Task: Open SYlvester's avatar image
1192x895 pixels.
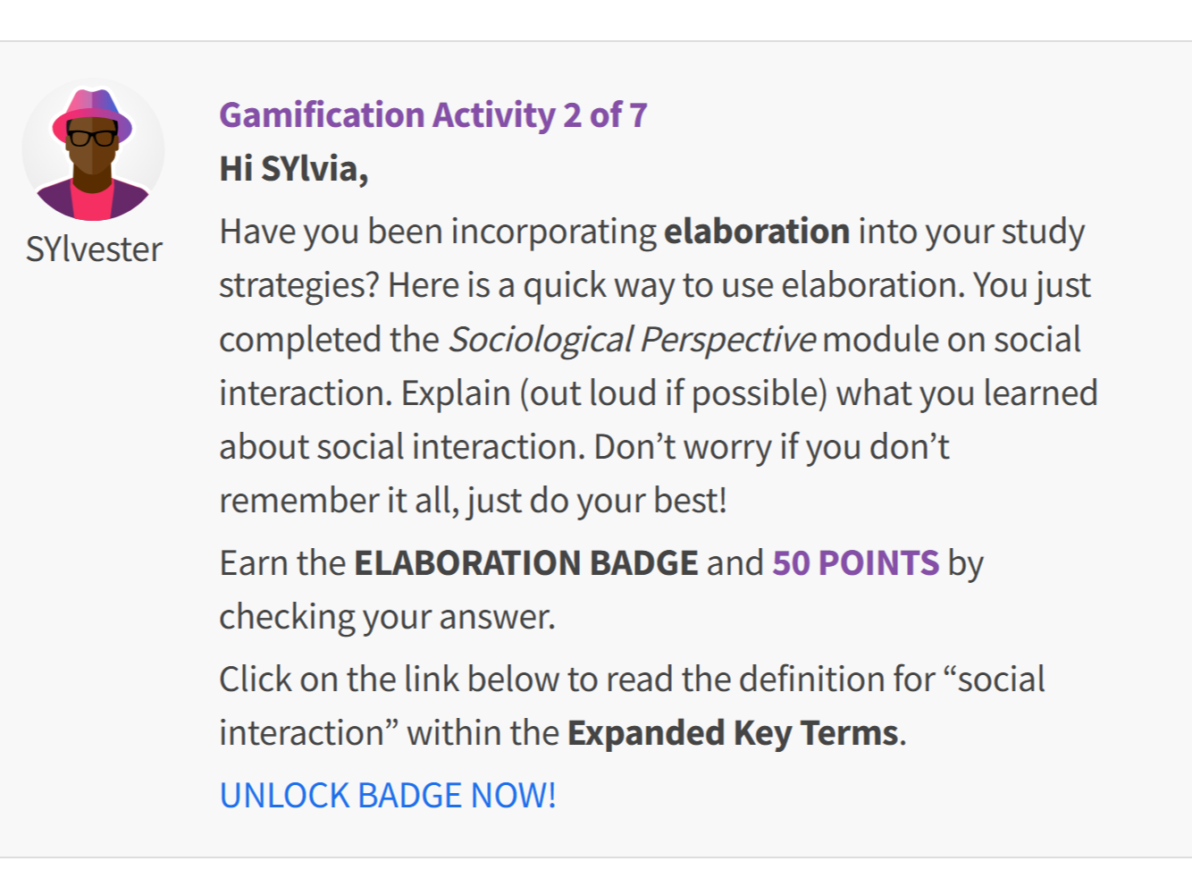Action: coord(93,149)
